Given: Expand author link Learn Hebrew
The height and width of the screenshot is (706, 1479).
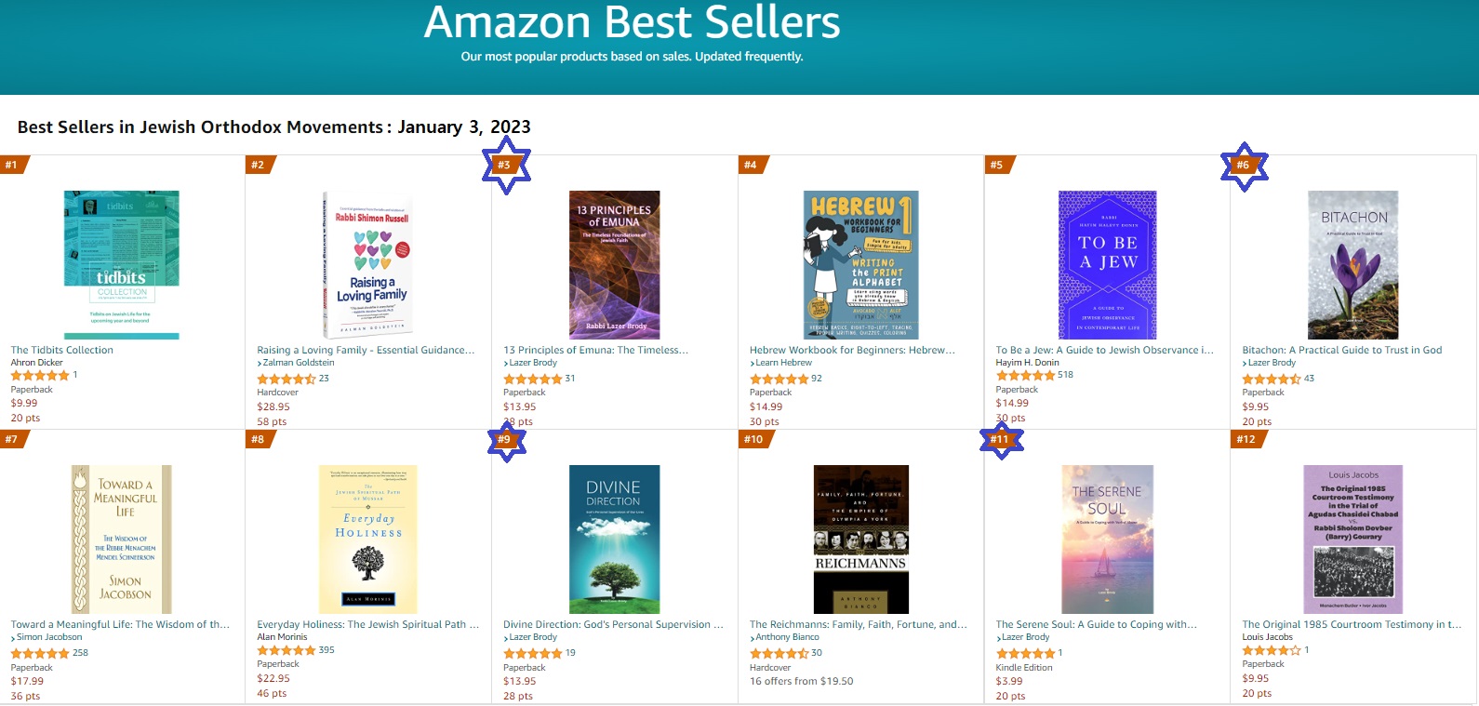Looking at the screenshot, I should click(783, 363).
